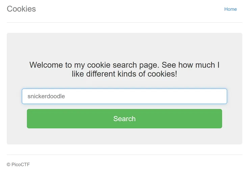Click the 'Search' label on the green button
This screenshot has width=250, height=171.
(x=124, y=119)
